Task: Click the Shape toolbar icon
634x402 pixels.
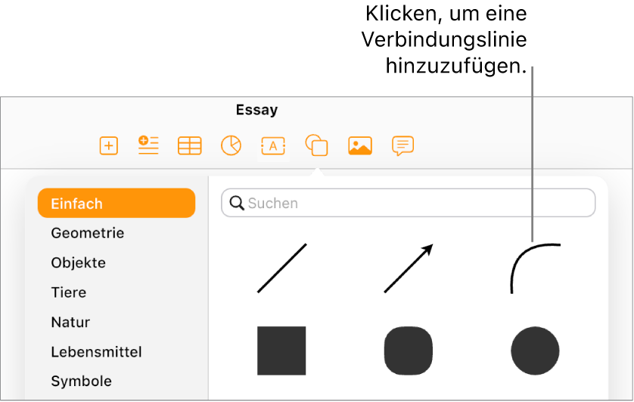Action: pos(316,145)
